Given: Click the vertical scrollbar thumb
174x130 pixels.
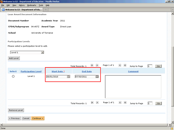Looking at the screenshot, I should tap(173, 76).
